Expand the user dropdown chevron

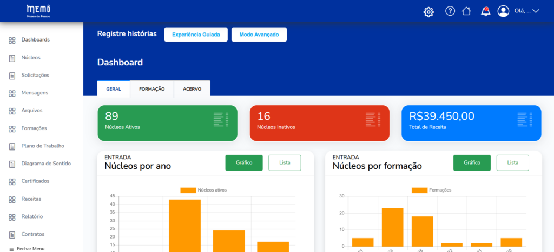[x=536, y=11]
